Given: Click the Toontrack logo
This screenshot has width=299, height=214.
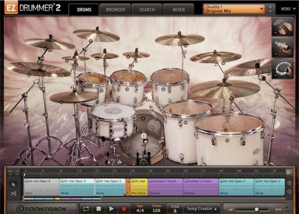Looking at the screenshot, I should pos(41,209).
